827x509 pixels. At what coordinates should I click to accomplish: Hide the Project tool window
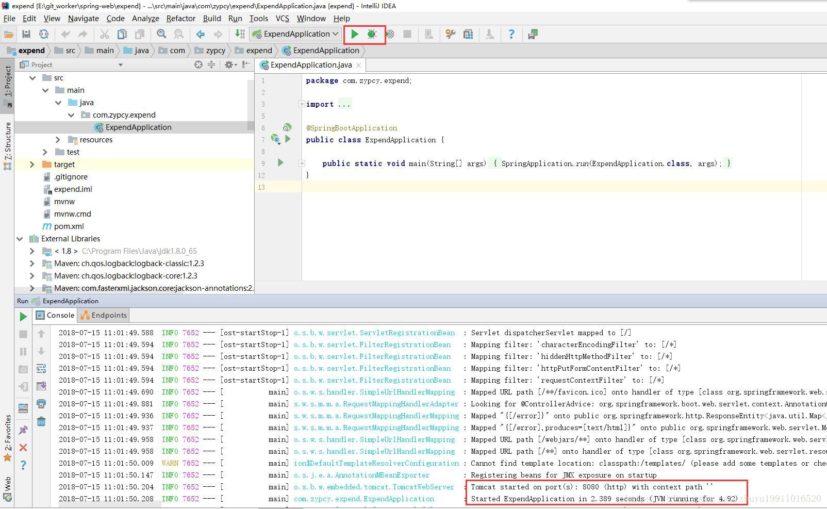[x=246, y=64]
